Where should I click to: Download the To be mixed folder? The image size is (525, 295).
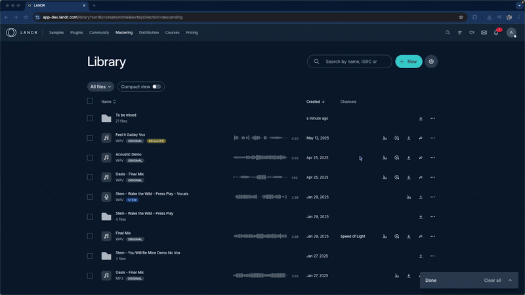pyautogui.click(x=421, y=119)
